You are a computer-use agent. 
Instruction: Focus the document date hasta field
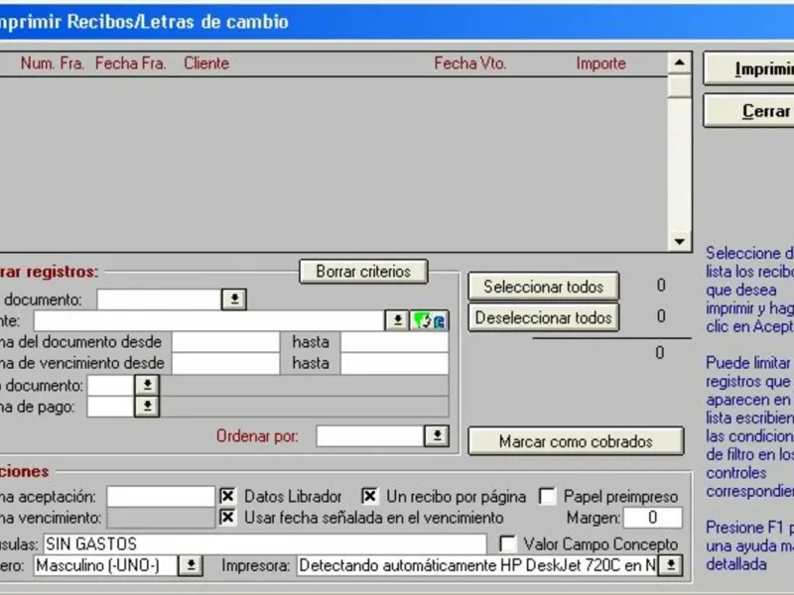point(394,342)
